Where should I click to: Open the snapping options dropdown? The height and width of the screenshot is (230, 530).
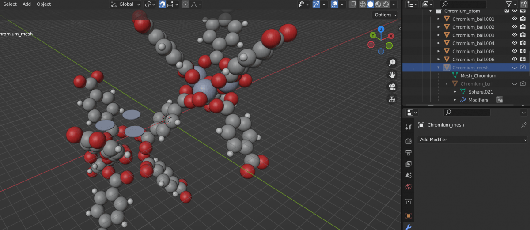[173, 4]
